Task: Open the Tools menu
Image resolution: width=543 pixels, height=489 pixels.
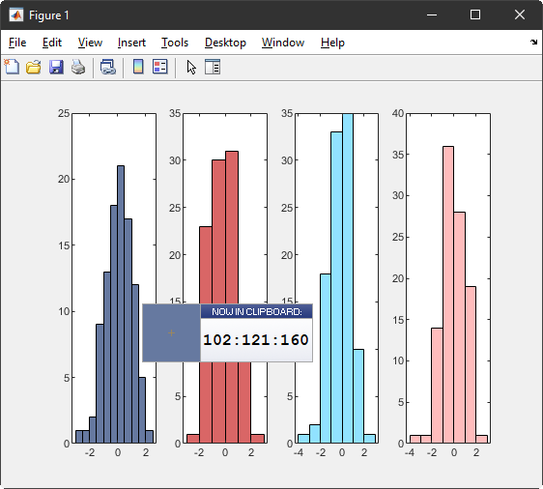Action: point(175,43)
